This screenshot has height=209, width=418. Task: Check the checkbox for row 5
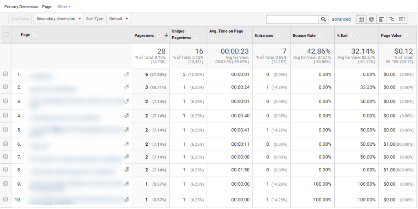click(6, 129)
